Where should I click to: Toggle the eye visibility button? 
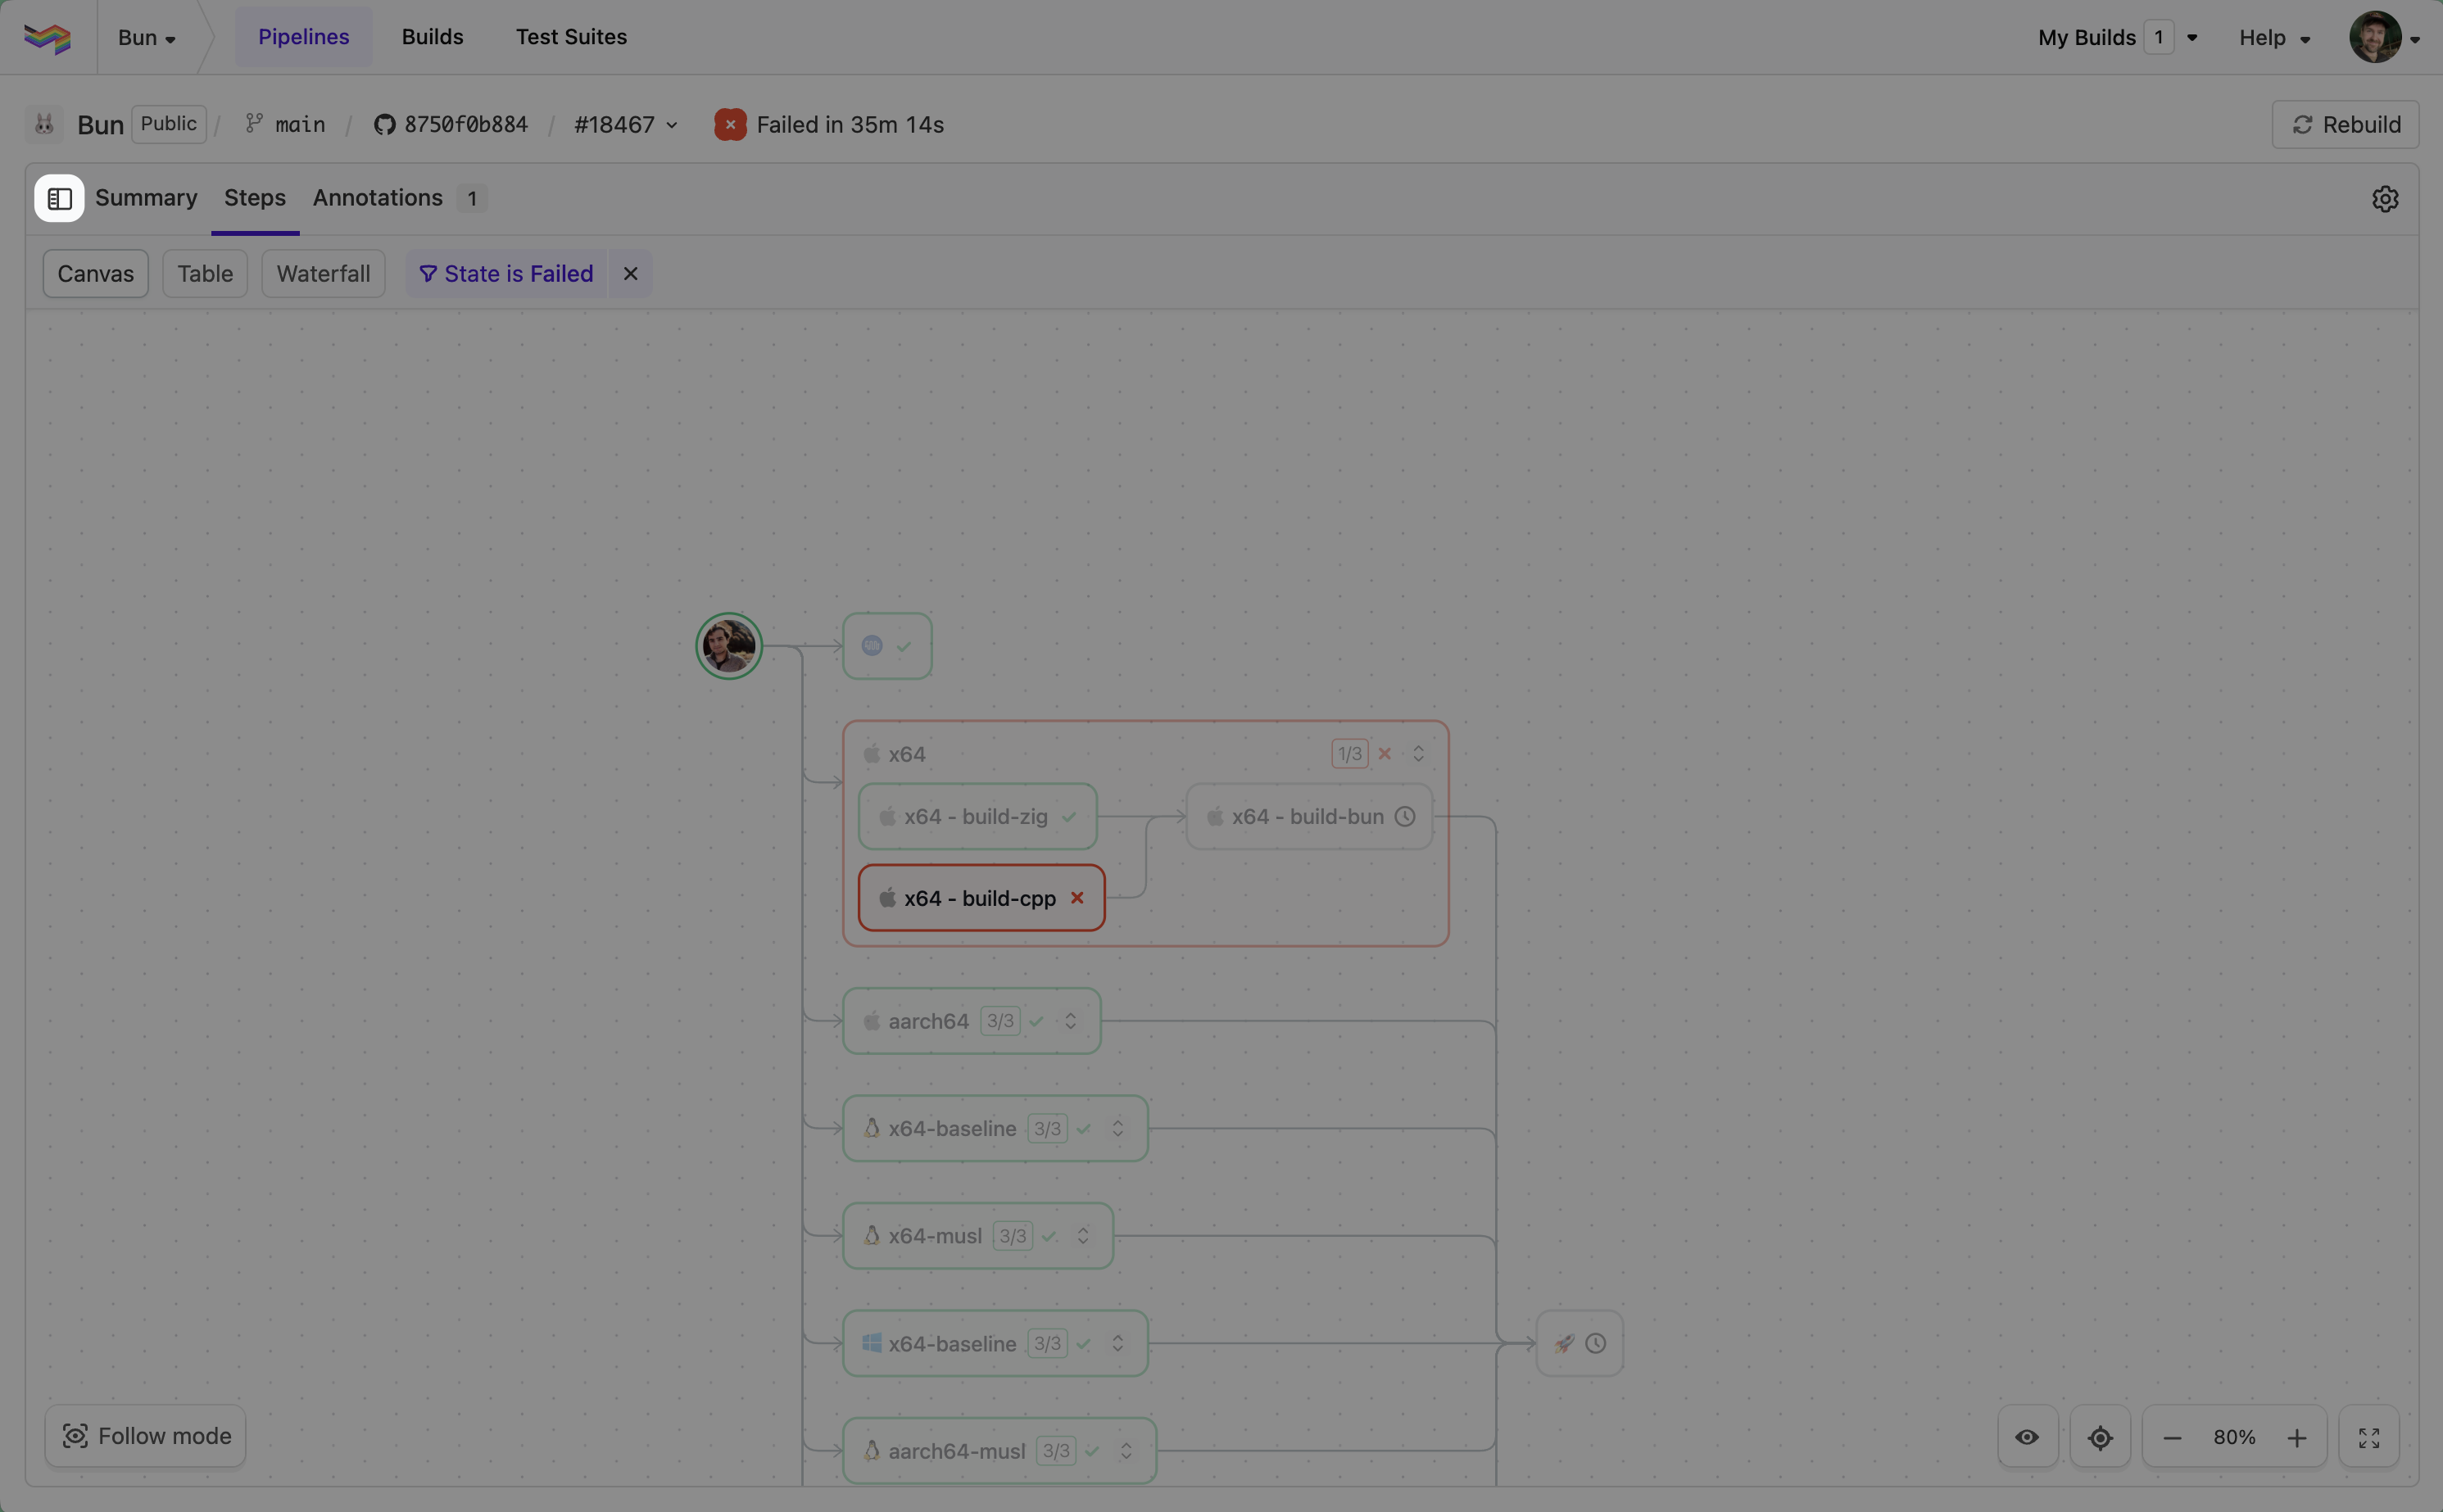(2026, 1437)
